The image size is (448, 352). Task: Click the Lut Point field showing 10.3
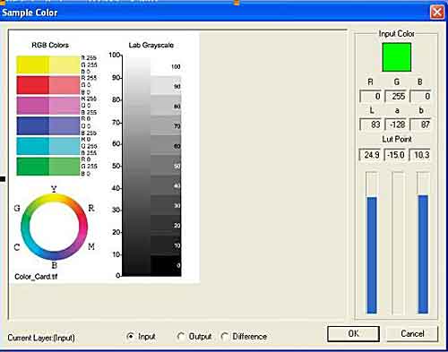pyautogui.click(x=420, y=155)
